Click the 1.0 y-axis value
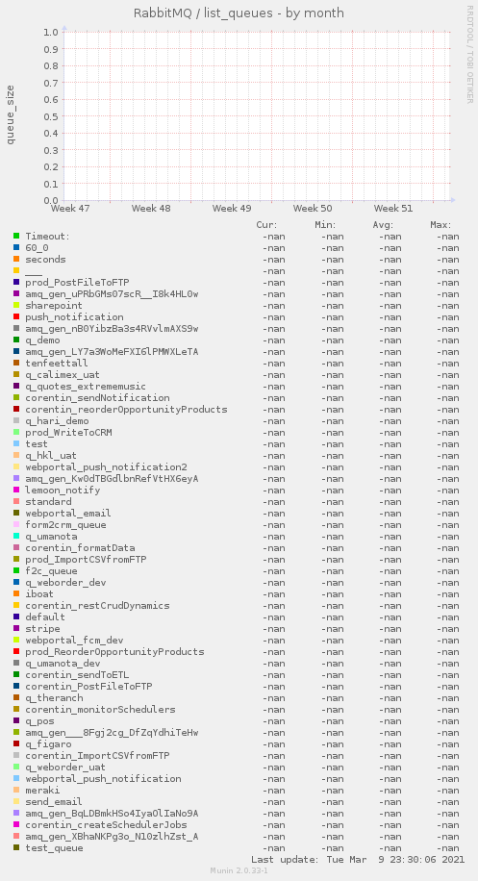This screenshot has height=881, width=478. 51,32
